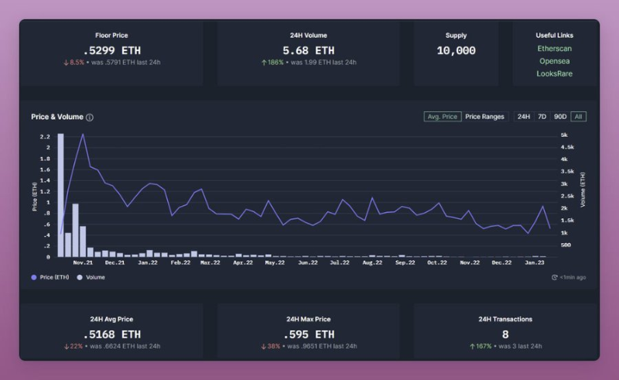Click the light Volume legend dot
This screenshot has width=619, height=380.
click(x=80, y=277)
